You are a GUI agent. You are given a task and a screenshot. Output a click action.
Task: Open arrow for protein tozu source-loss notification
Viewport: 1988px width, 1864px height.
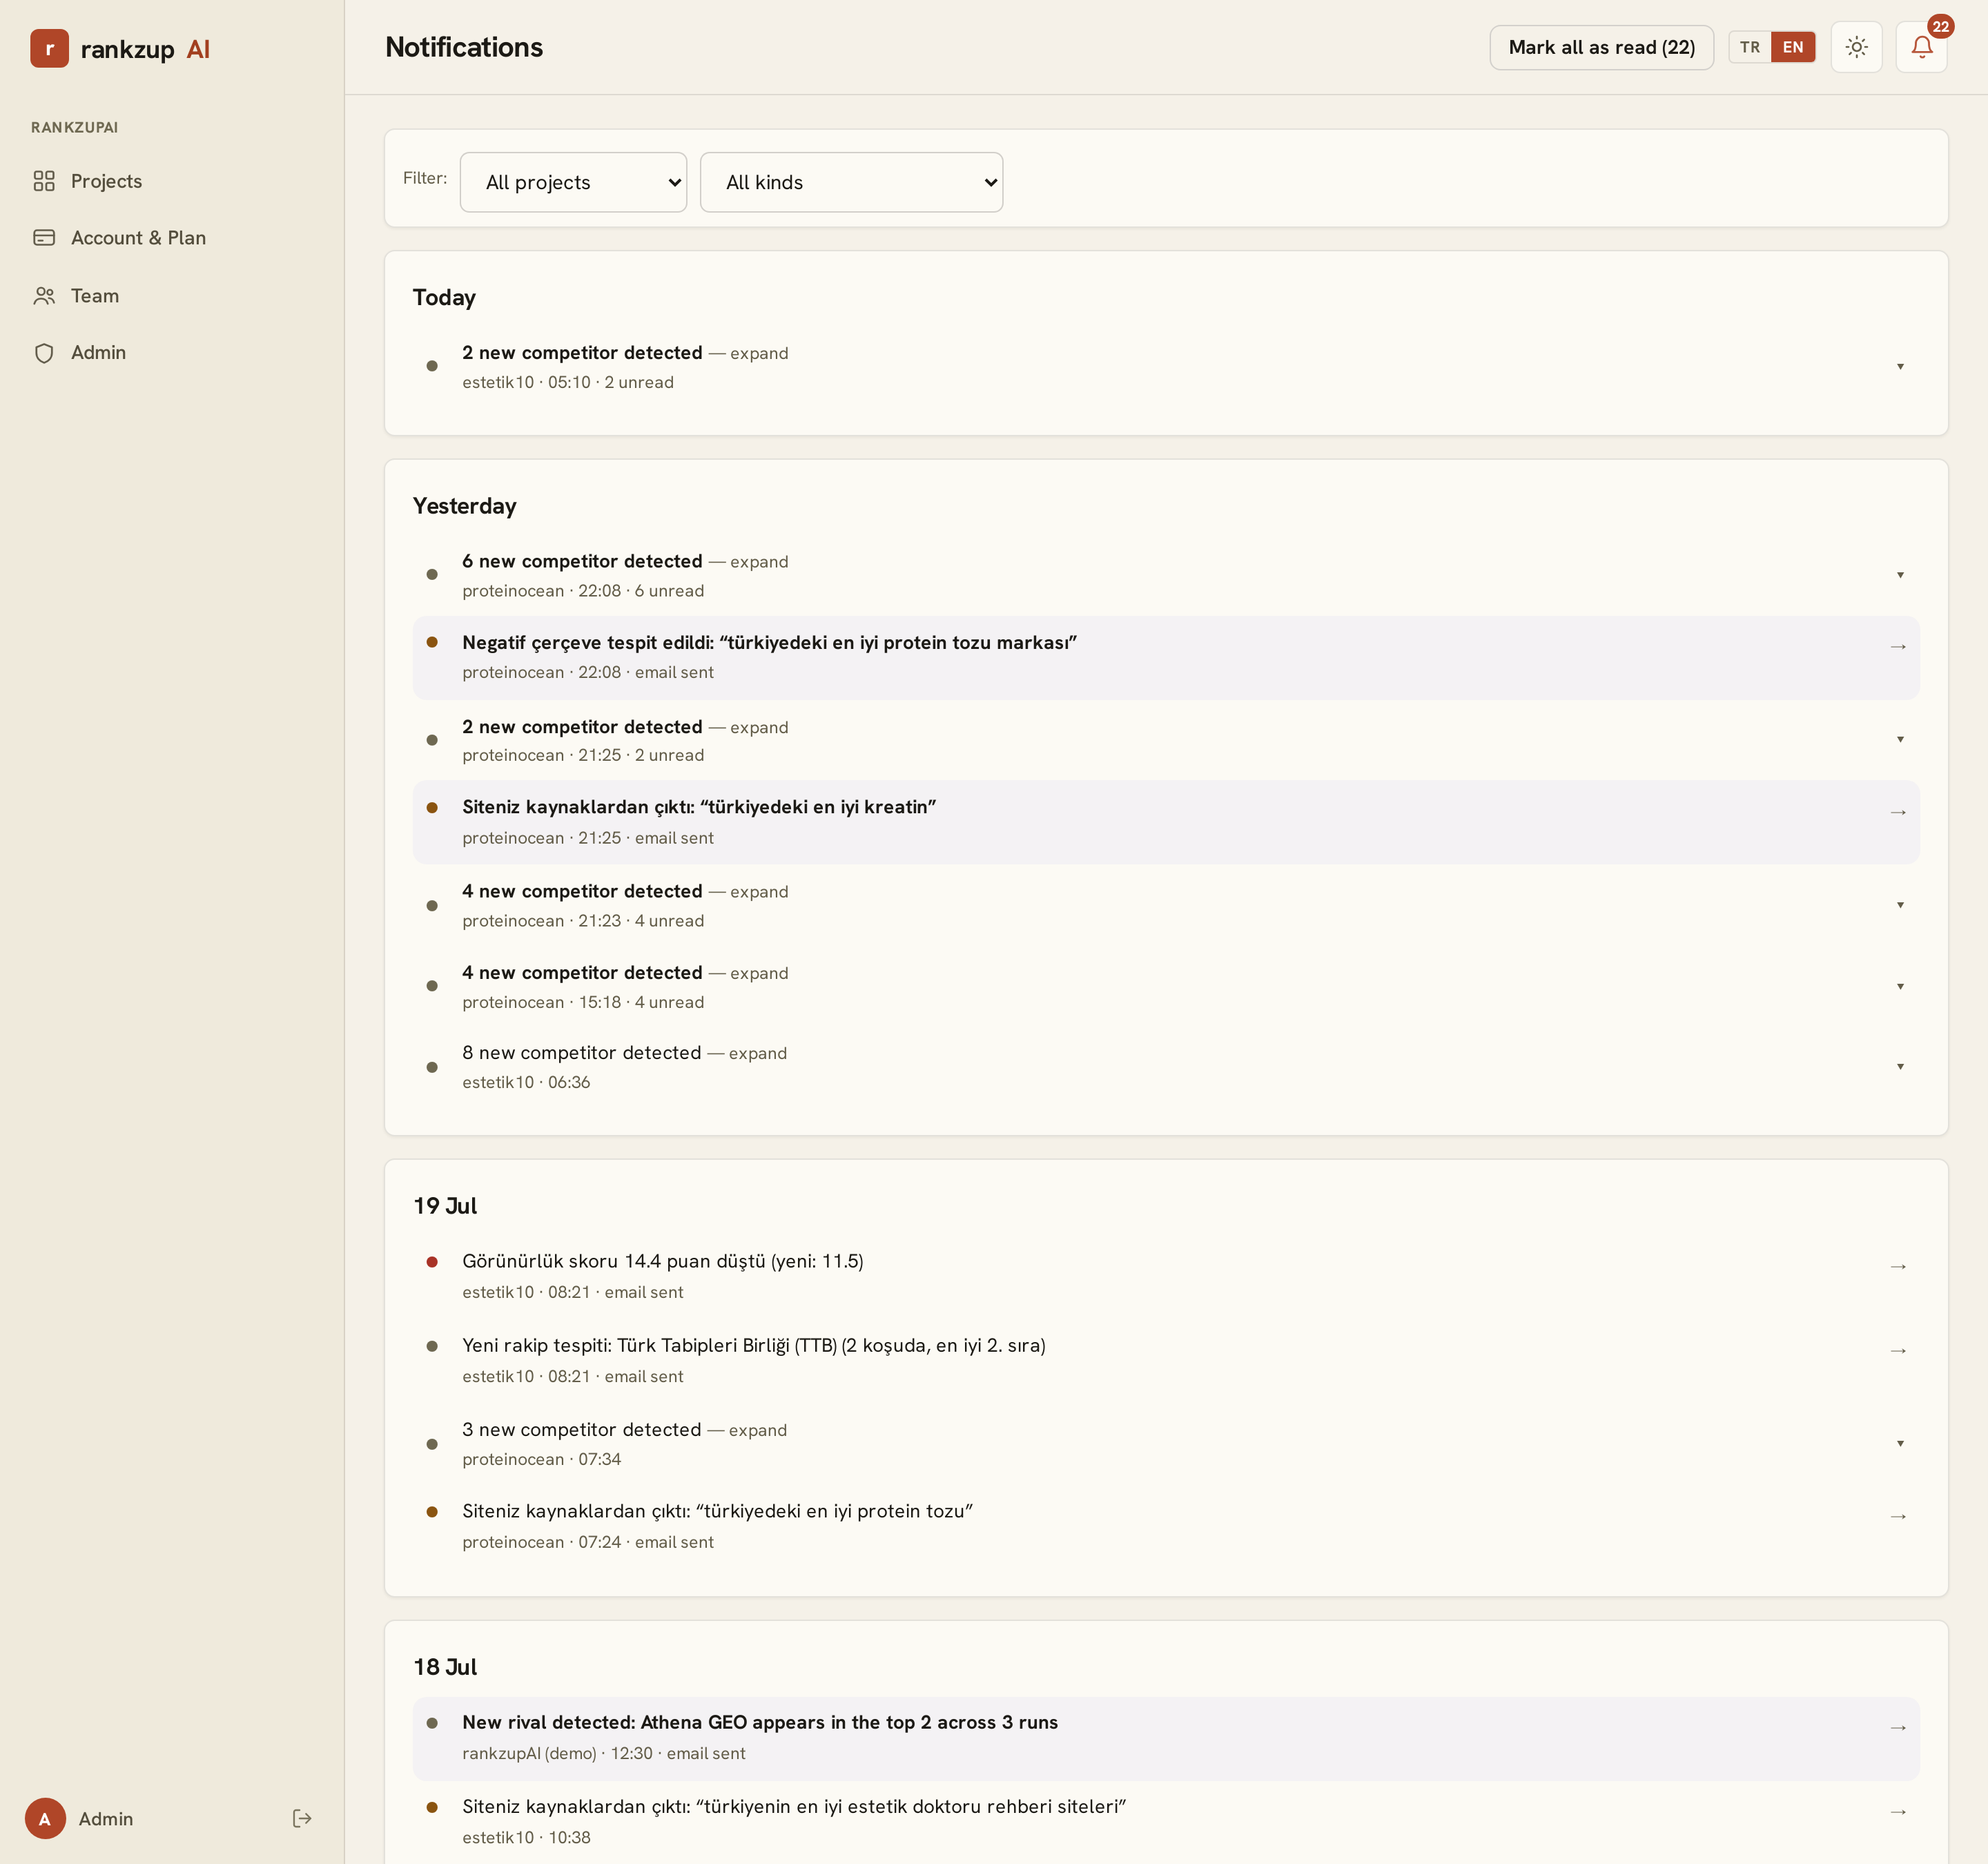1898,1517
